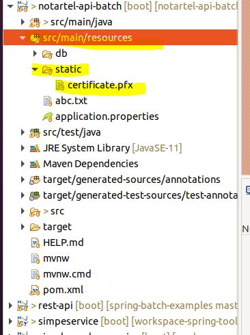
Task: Click the src folder icon
Action: (35, 212)
